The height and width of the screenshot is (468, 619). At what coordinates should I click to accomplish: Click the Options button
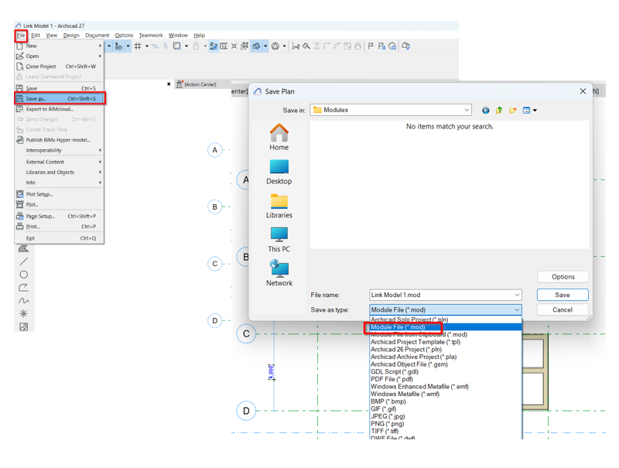pos(563,277)
